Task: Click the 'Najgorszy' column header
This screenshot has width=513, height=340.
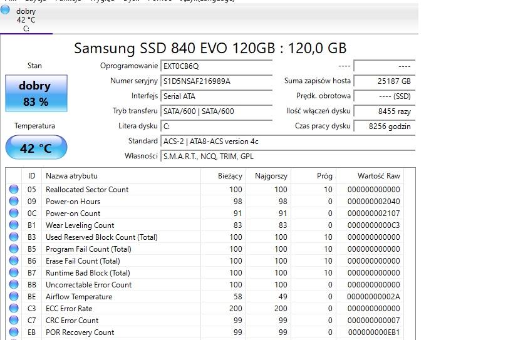Action: coord(271,176)
